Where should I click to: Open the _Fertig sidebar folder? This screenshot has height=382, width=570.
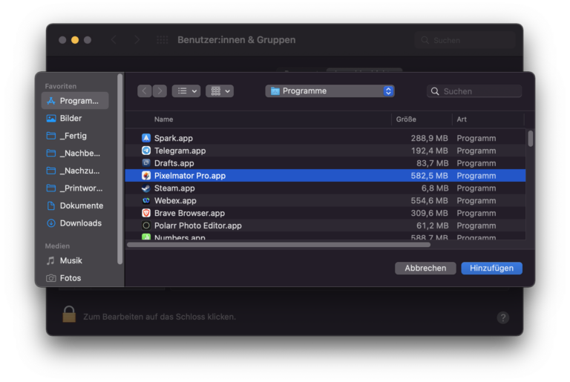coord(75,136)
